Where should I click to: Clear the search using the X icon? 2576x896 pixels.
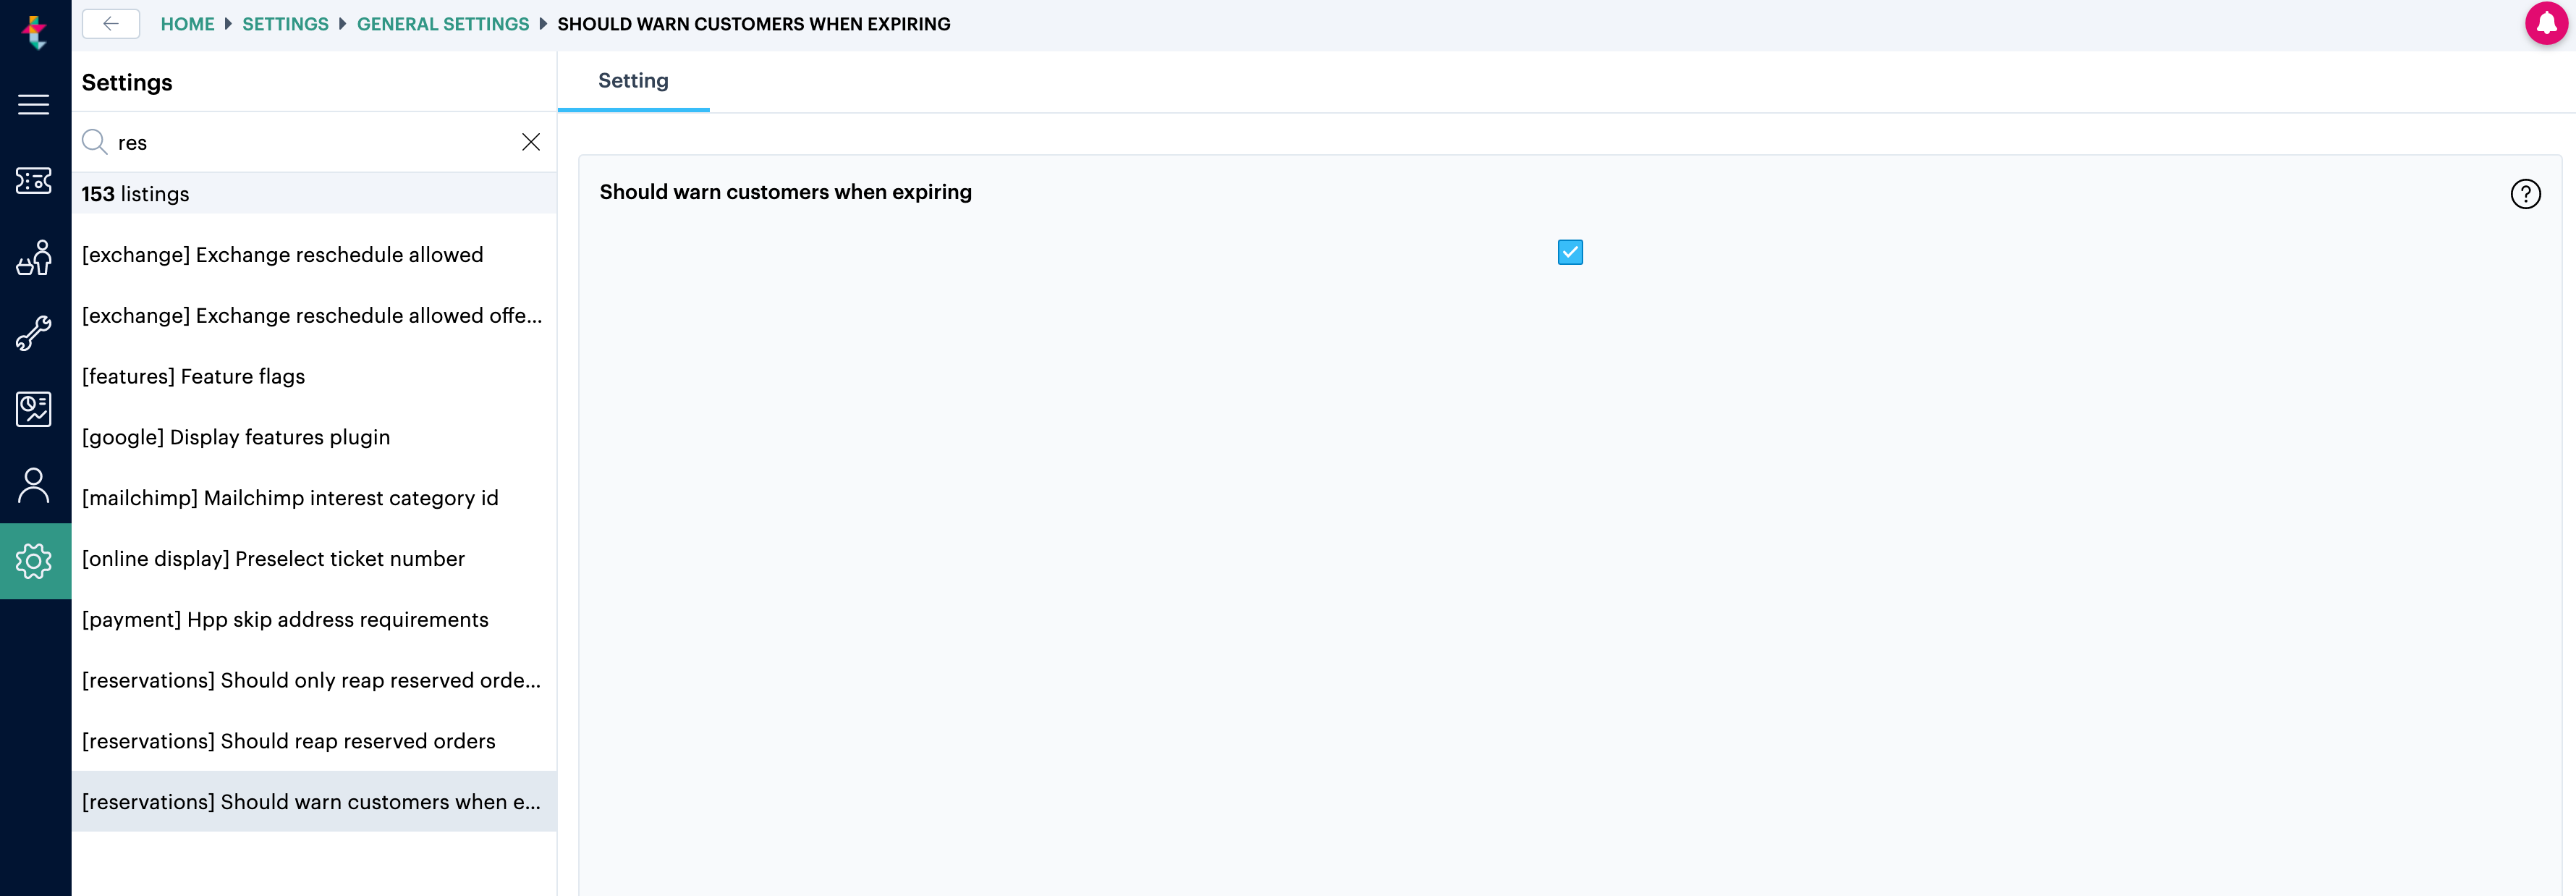click(x=531, y=142)
